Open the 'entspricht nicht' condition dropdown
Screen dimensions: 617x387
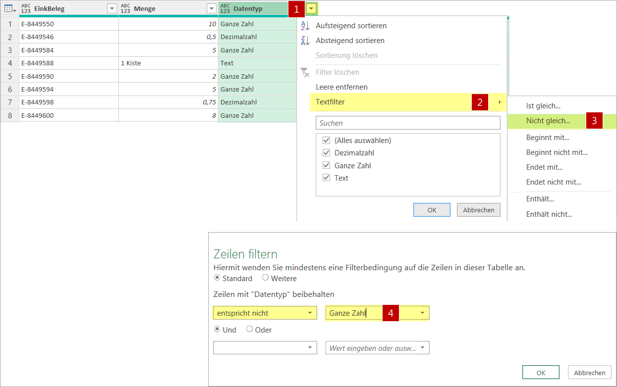310,313
